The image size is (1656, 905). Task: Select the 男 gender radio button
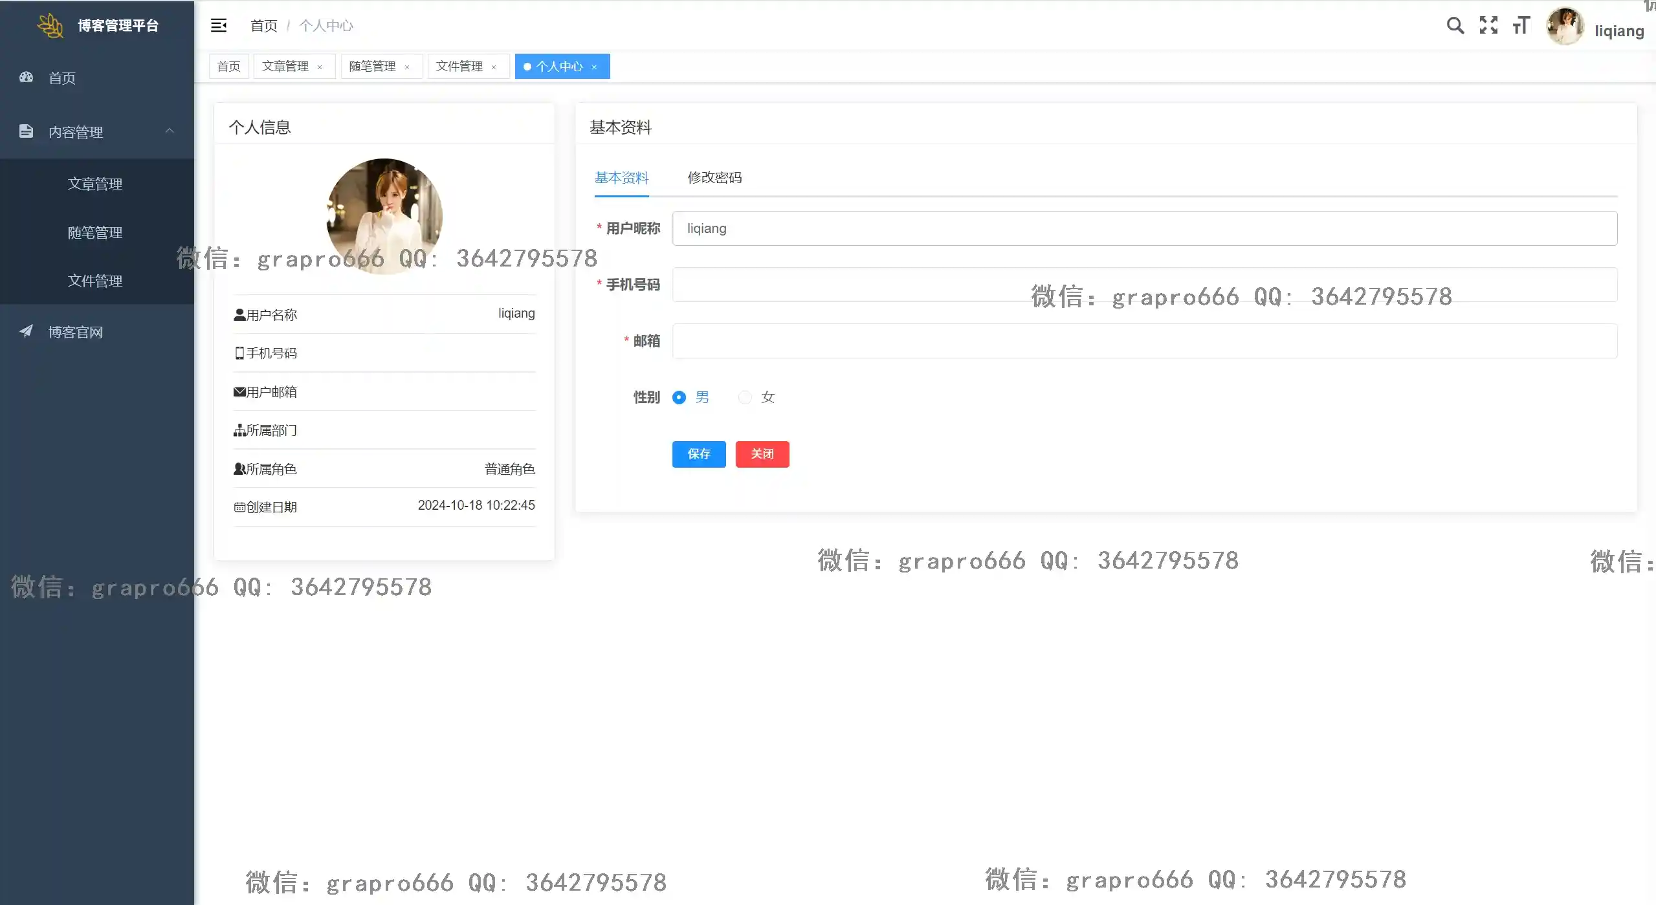pyautogui.click(x=679, y=397)
